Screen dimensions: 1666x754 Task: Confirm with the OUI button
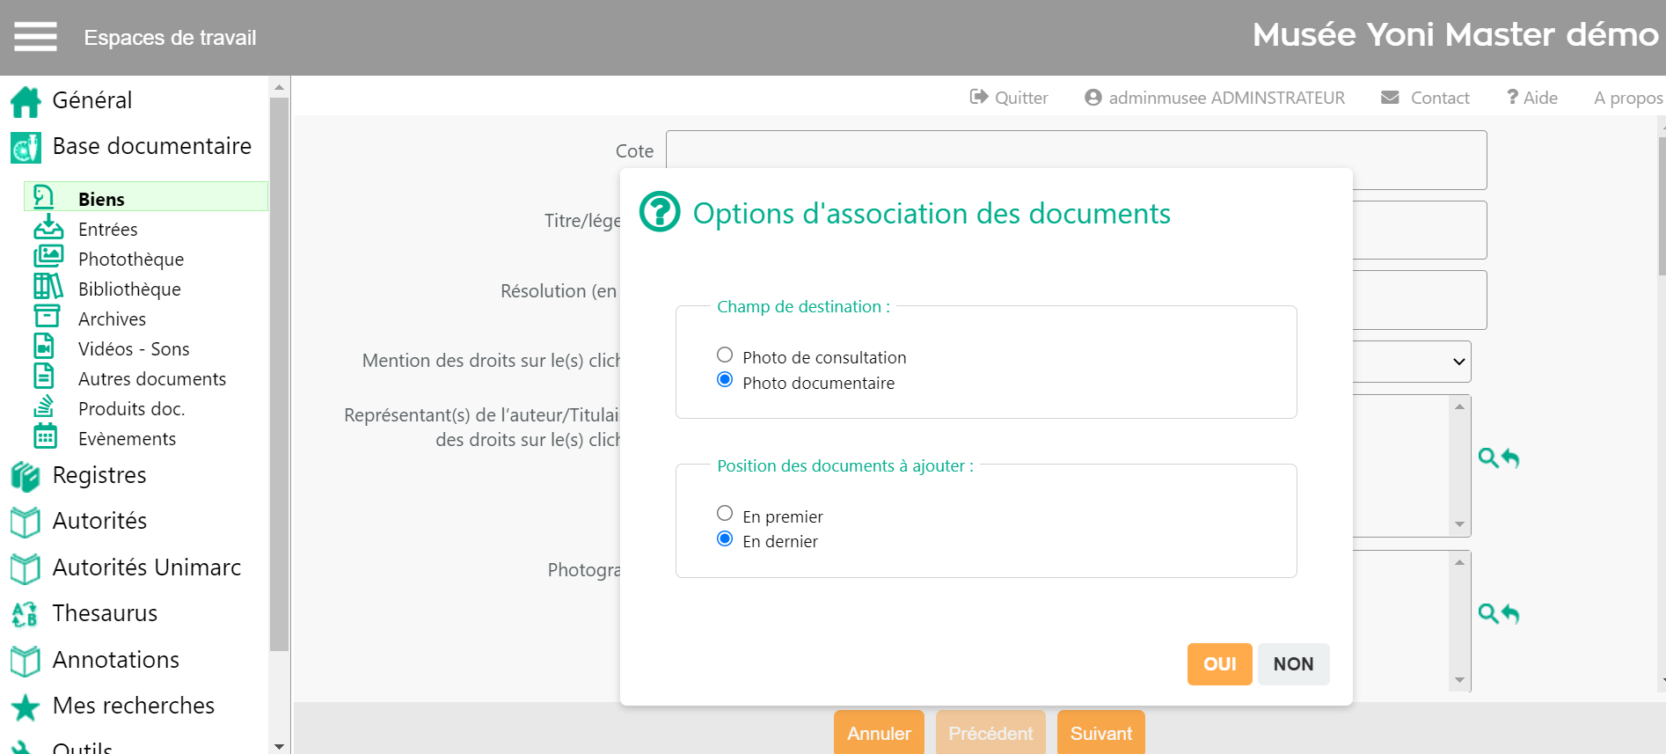1219,664
